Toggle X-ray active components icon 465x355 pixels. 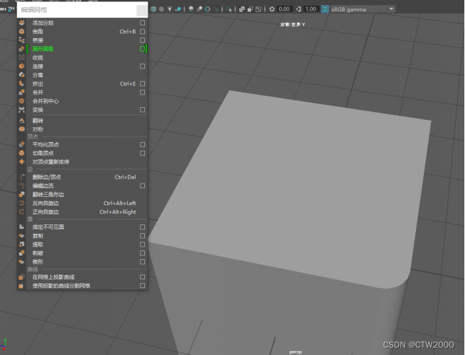[250, 9]
